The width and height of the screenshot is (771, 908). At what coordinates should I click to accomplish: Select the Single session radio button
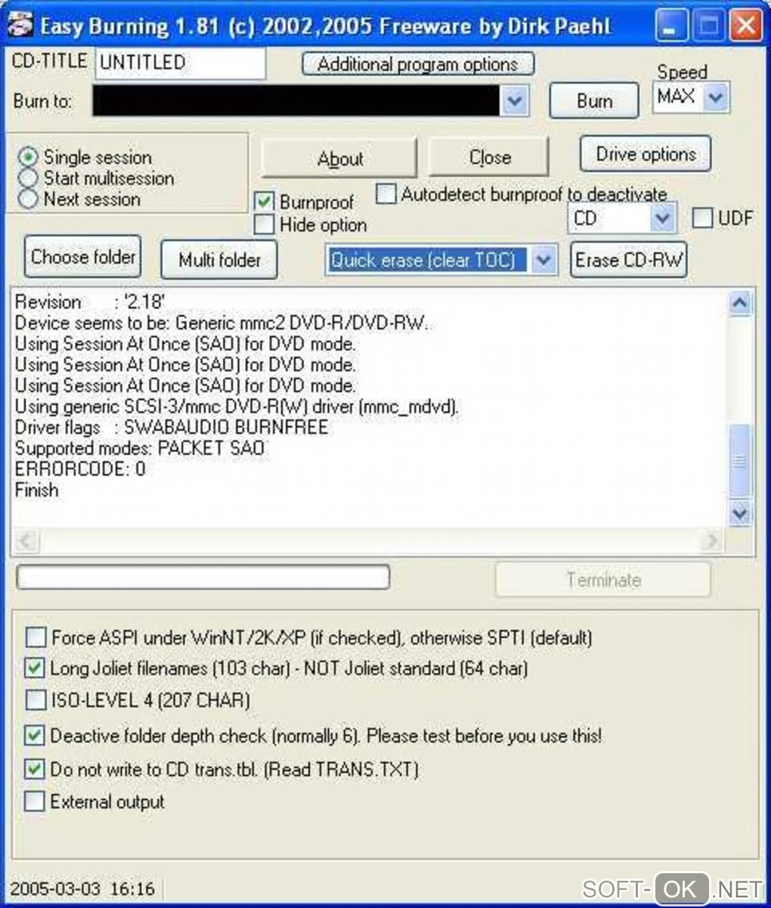point(29,157)
